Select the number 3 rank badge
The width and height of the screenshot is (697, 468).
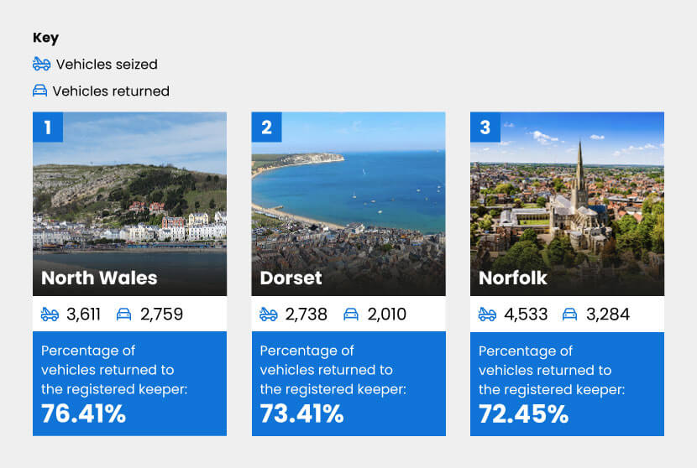[x=485, y=127]
